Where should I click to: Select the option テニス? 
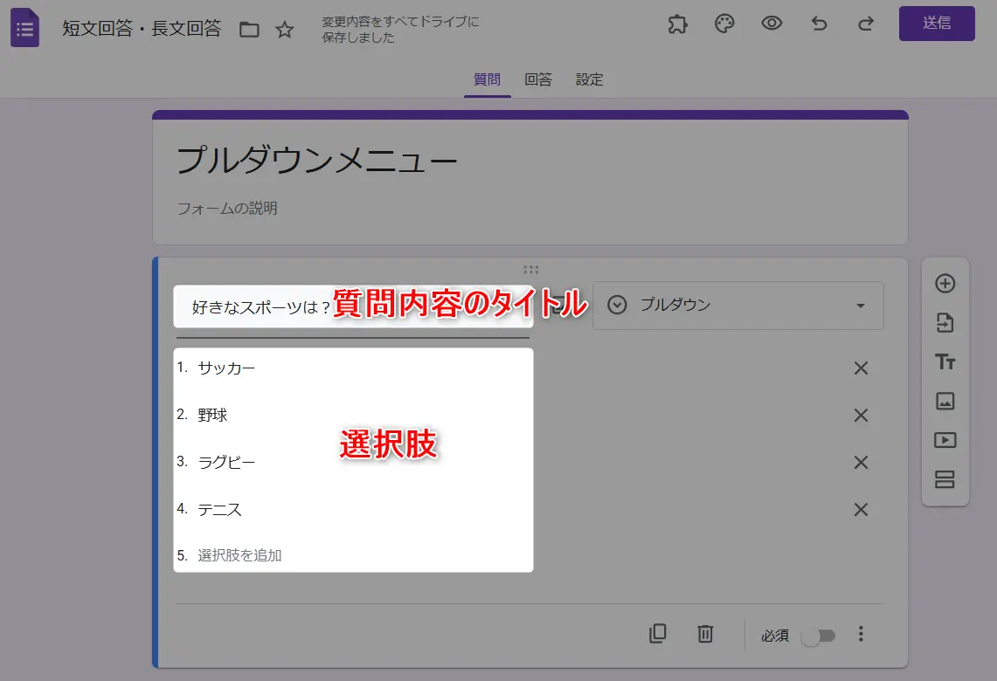click(219, 510)
